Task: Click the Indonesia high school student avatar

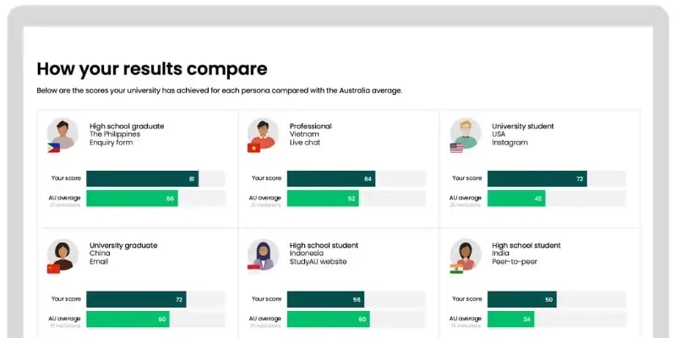Action: (263, 253)
